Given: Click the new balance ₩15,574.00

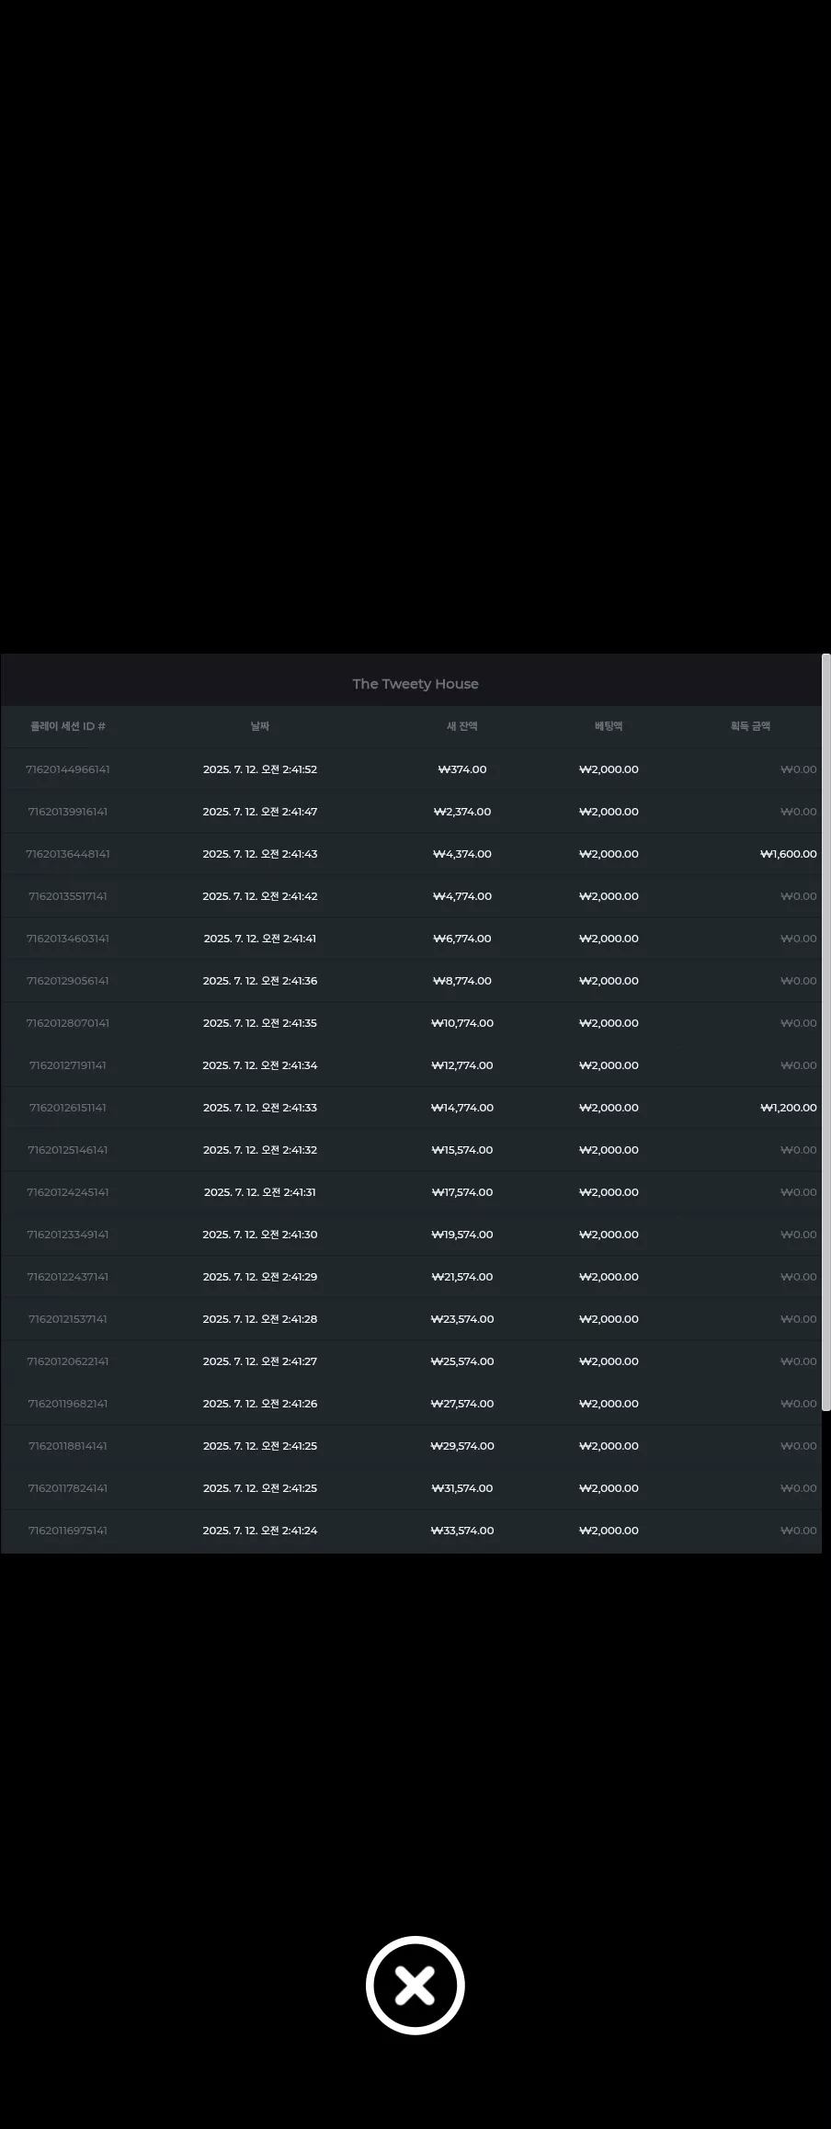Looking at the screenshot, I should (462, 1150).
